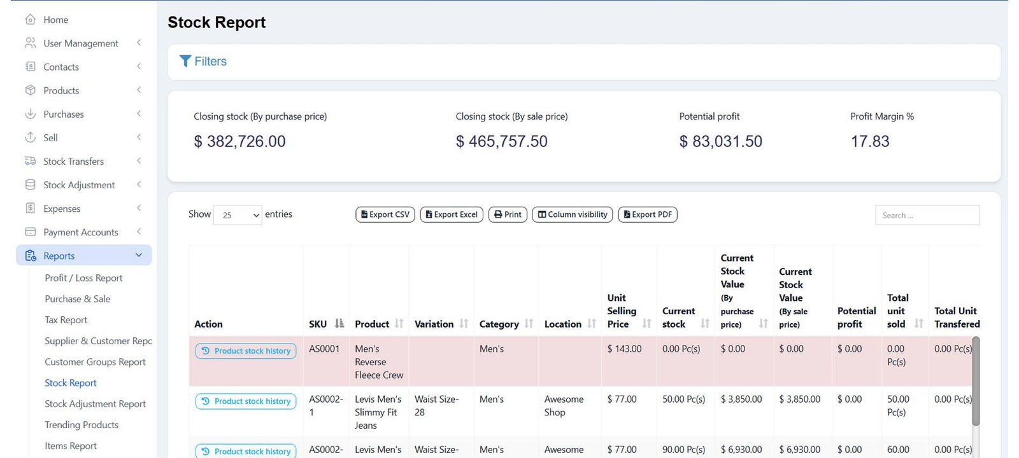Sort by Unit Selling Price sort icon
This screenshot has height=458, width=1019.
646,324
